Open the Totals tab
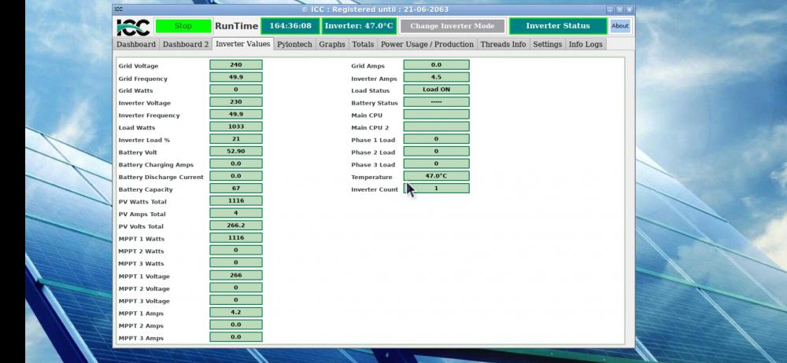This screenshot has height=363, width=787. pos(363,44)
